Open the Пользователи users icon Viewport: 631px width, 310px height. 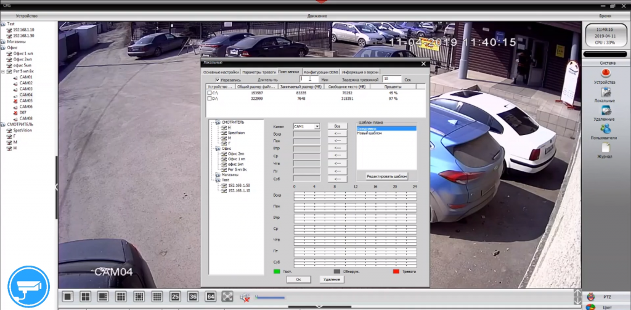pyautogui.click(x=605, y=129)
